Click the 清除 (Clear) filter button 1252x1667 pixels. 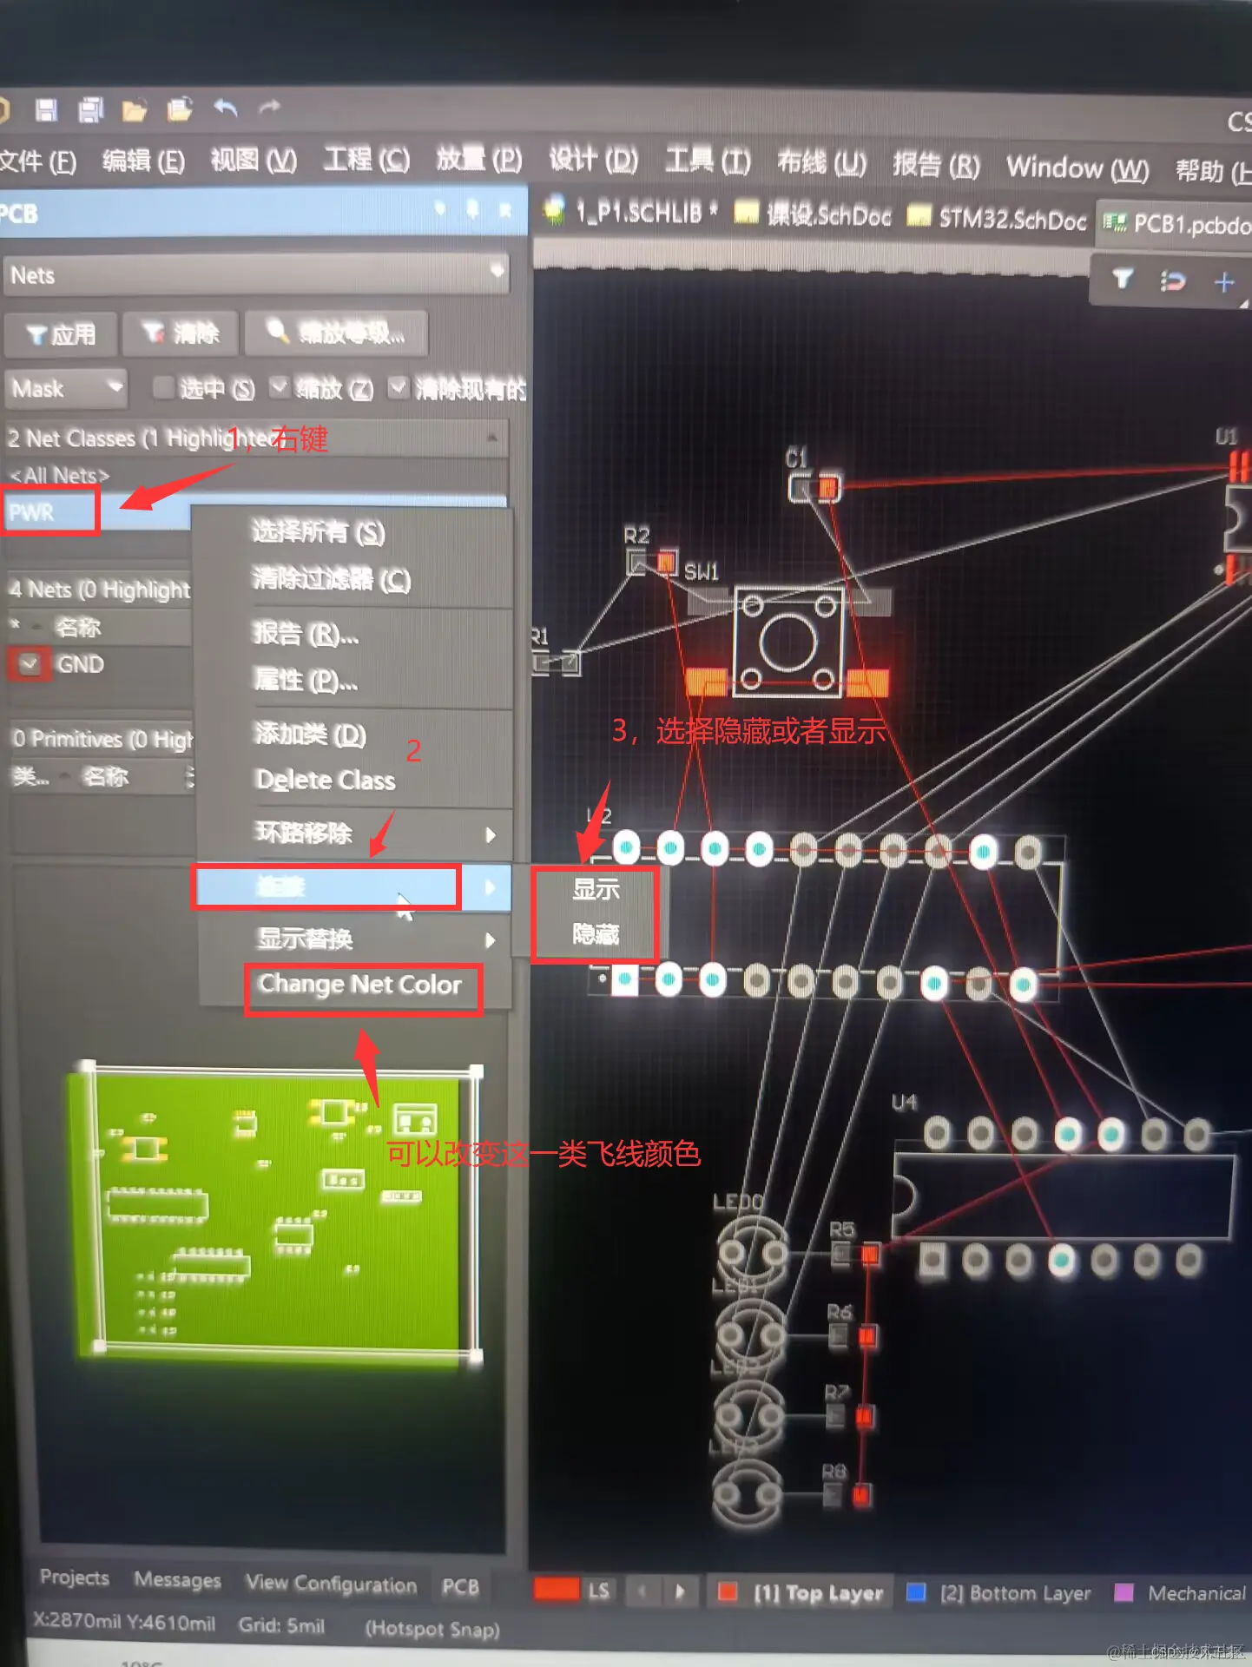[x=181, y=333]
